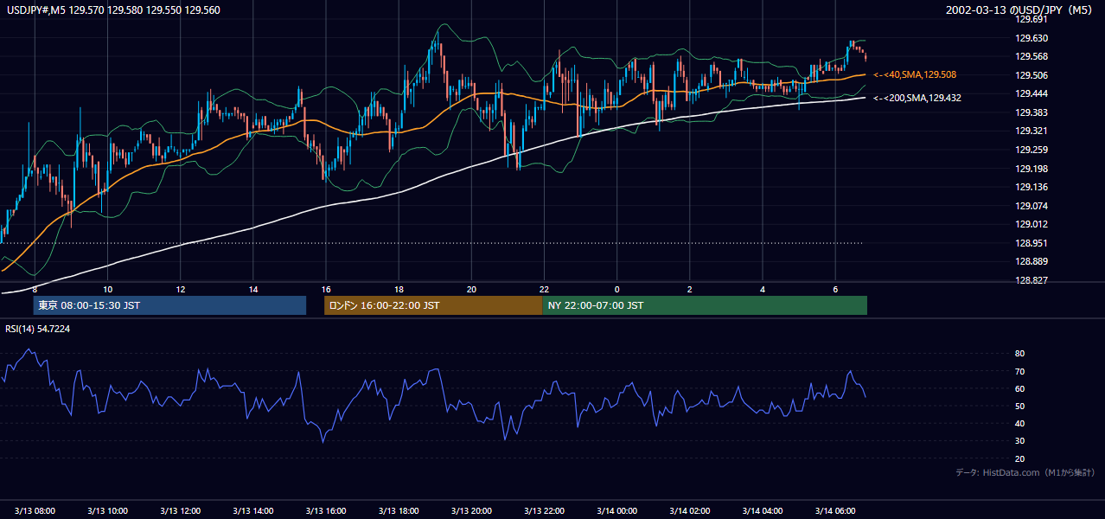Click the ロンドン 16:00-22:00 JST session bar

click(433, 305)
